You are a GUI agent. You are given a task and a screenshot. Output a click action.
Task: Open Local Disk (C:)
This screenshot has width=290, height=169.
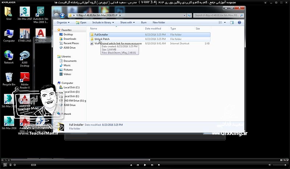point(70,87)
